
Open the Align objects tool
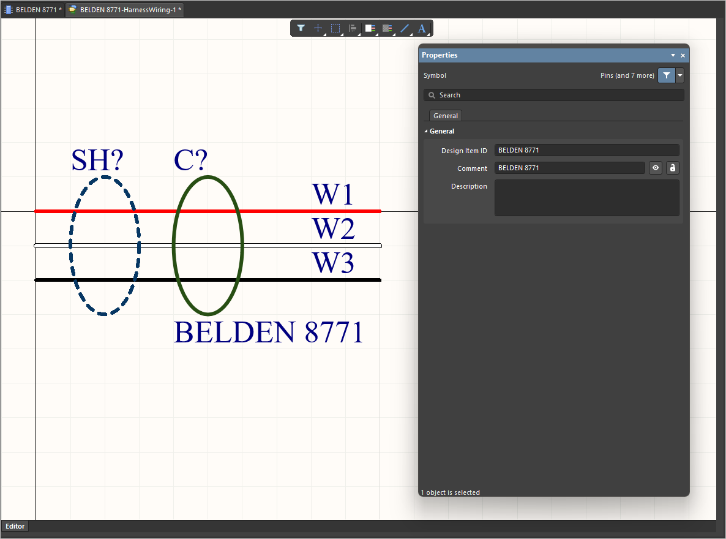click(353, 28)
